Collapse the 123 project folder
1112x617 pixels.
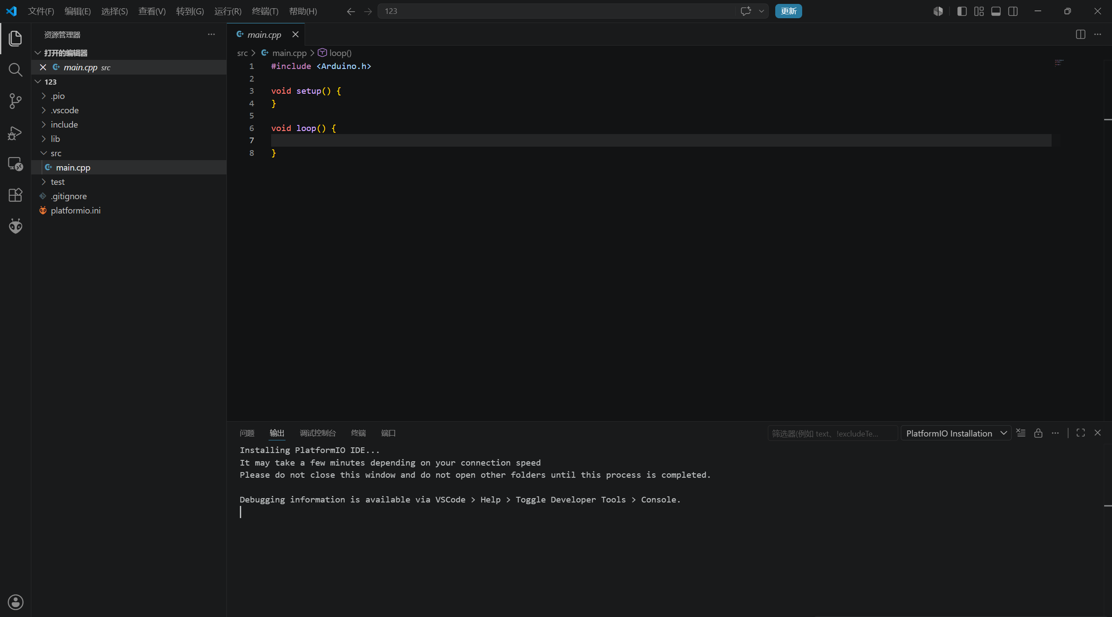38,82
